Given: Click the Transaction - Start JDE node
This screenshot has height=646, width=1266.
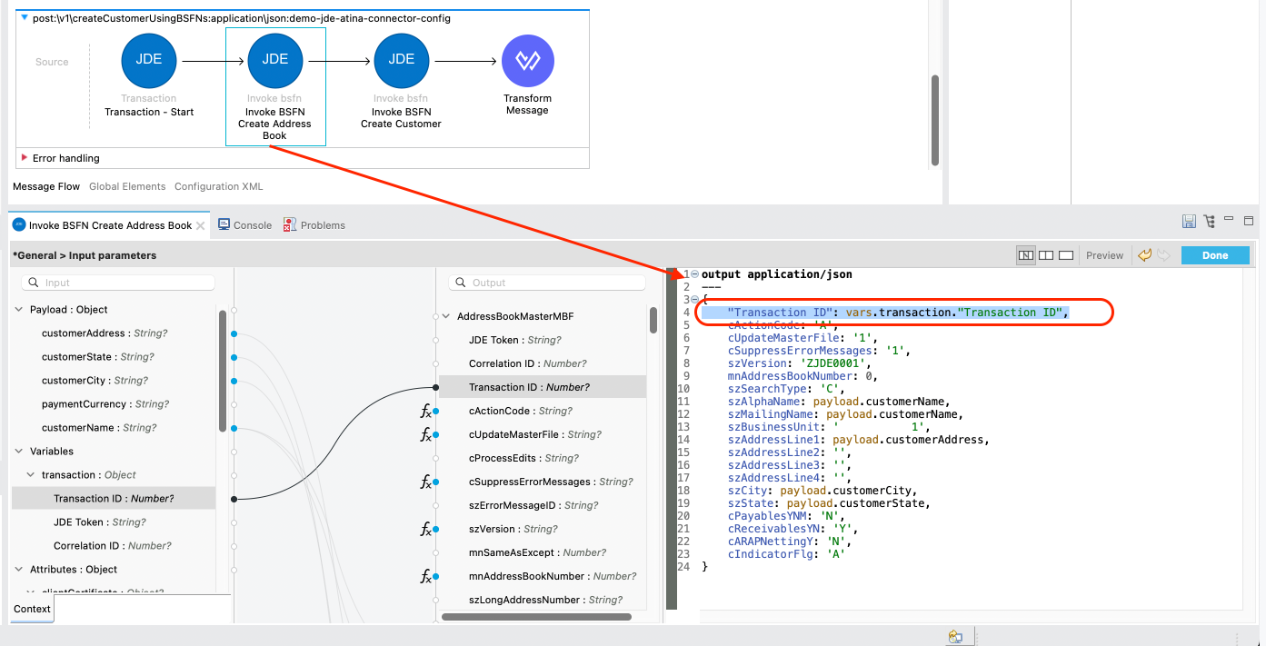Looking at the screenshot, I should tap(148, 60).
